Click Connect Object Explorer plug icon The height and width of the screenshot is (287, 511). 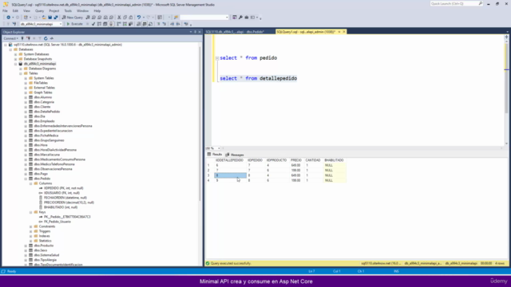tap(22, 38)
